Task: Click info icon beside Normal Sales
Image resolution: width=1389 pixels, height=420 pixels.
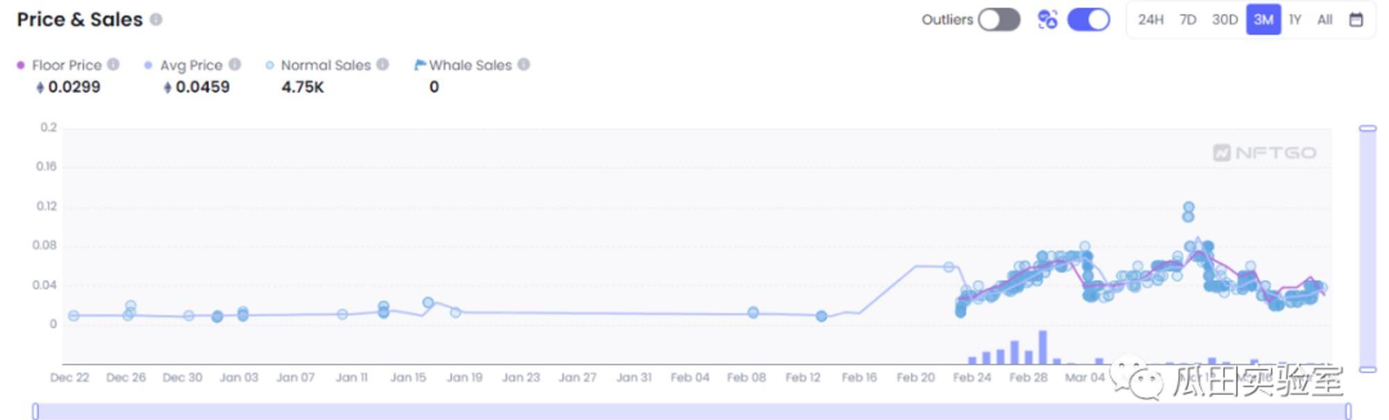Action: pyautogui.click(x=383, y=65)
